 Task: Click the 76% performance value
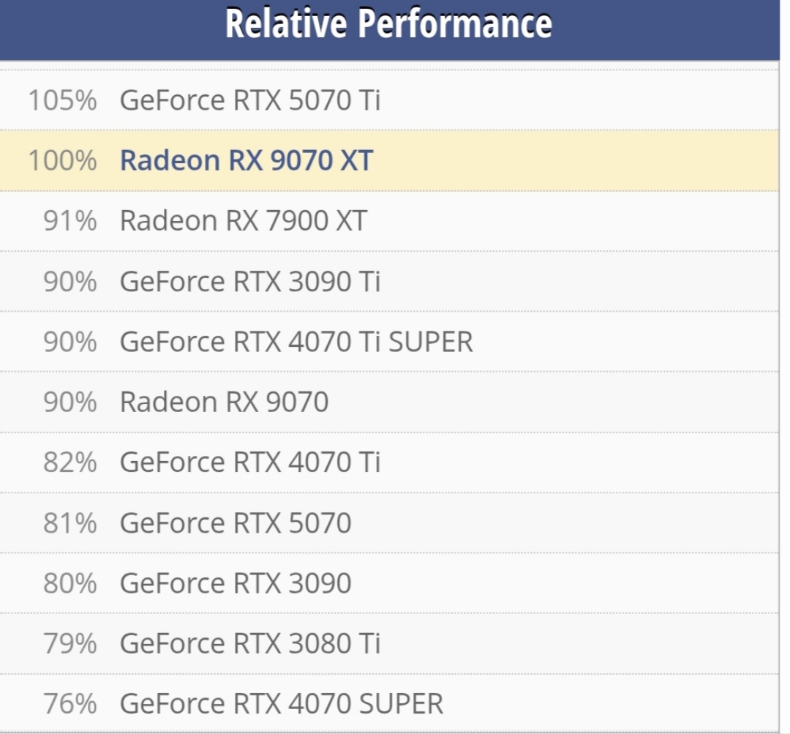click(69, 704)
